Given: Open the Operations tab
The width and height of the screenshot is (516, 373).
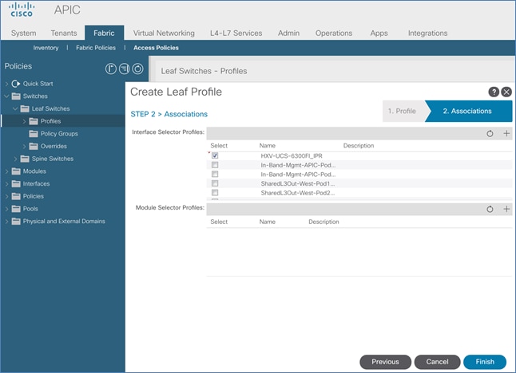Looking at the screenshot, I should point(334,33).
